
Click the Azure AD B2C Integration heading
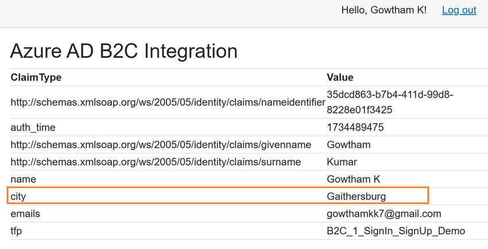pyautogui.click(x=123, y=51)
